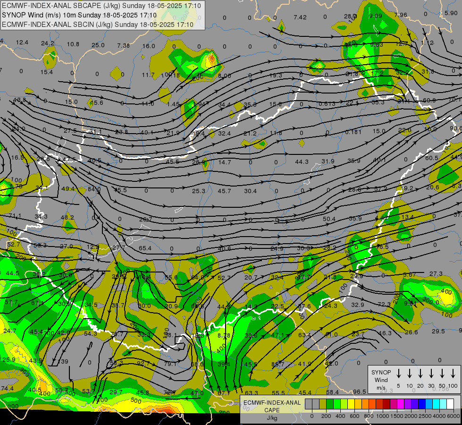Click the SBCIN value 60.5
Image resolution: width=462 pixels, height=425 pixels.
pyautogui.click(x=432, y=158)
